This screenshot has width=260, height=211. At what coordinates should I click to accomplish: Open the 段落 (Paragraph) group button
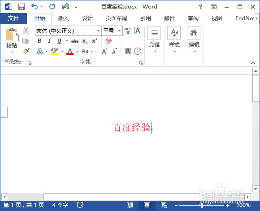[154, 40]
